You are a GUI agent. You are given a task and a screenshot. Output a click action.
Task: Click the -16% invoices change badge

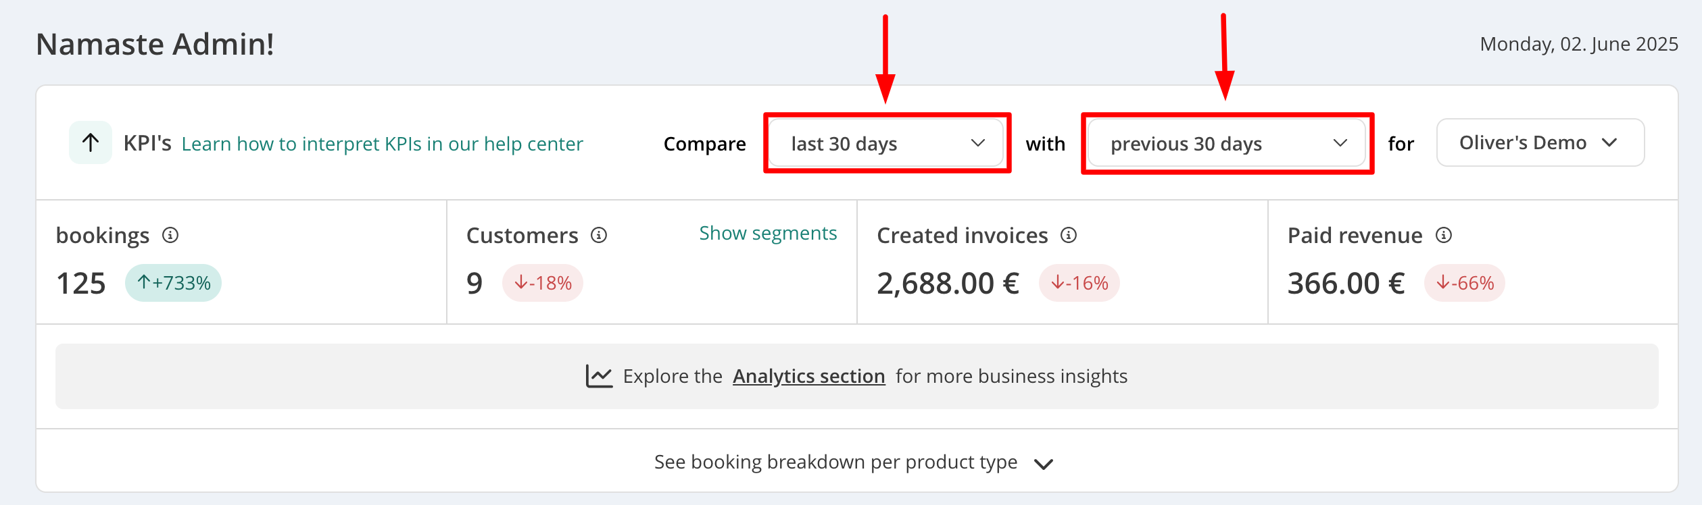(1079, 283)
